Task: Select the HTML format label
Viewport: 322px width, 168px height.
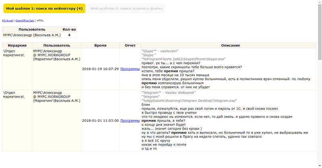Action: pos(41,20)
